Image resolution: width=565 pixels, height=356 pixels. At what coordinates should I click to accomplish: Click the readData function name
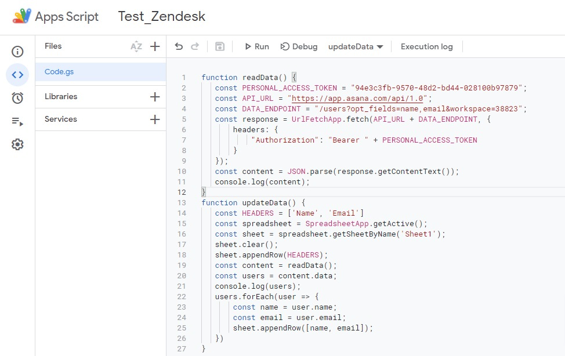[260, 78]
